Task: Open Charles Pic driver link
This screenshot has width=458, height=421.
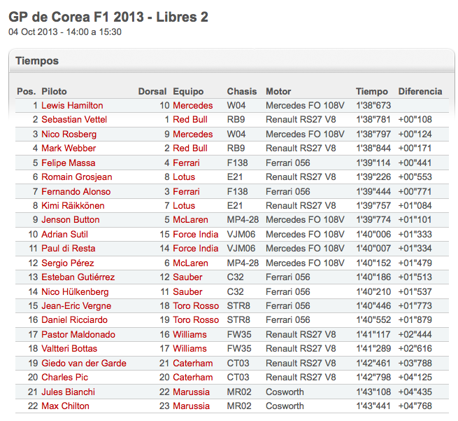Action: (x=64, y=377)
